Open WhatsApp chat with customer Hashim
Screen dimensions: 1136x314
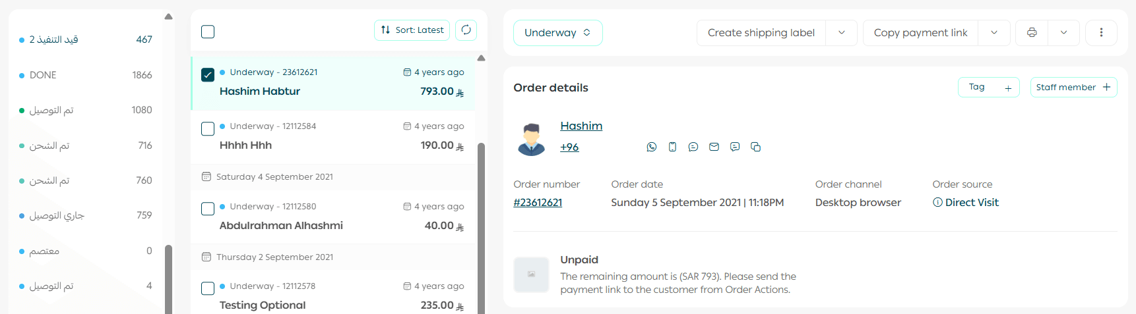pyautogui.click(x=652, y=147)
